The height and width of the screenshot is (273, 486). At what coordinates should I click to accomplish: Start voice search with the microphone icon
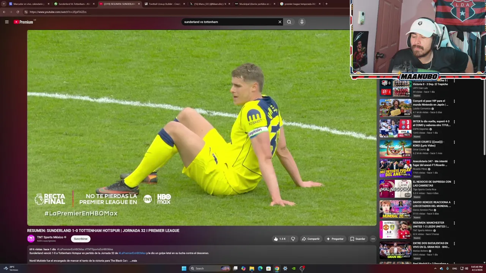pos(302,22)
